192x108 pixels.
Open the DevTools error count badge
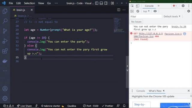175,6
